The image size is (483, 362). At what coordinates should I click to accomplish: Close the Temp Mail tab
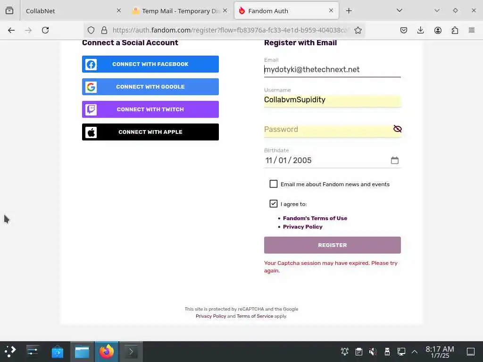pyautogui.click(x=225, y=11)
